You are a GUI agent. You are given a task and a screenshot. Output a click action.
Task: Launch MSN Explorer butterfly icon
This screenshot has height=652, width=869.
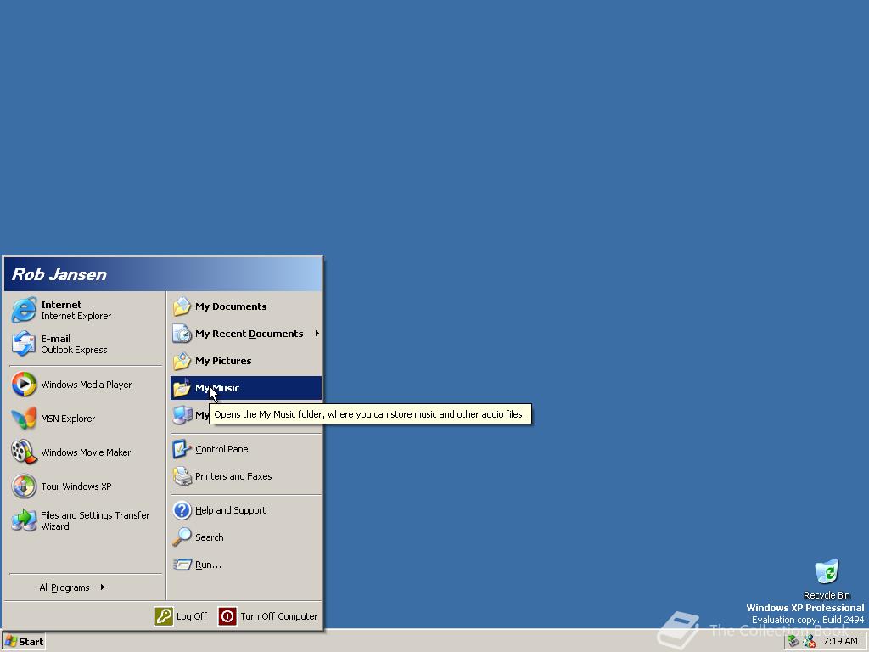[x=24, y=419]
